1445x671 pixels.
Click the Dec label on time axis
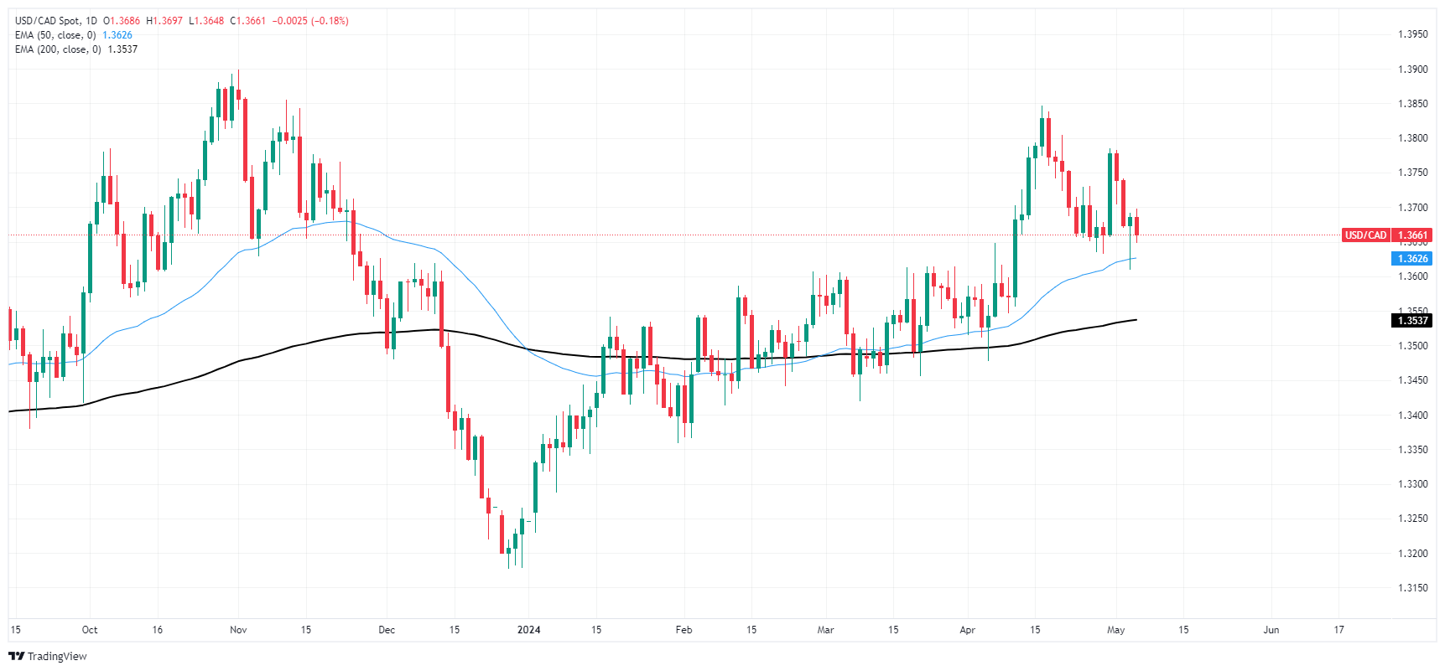tap(387, 630)
